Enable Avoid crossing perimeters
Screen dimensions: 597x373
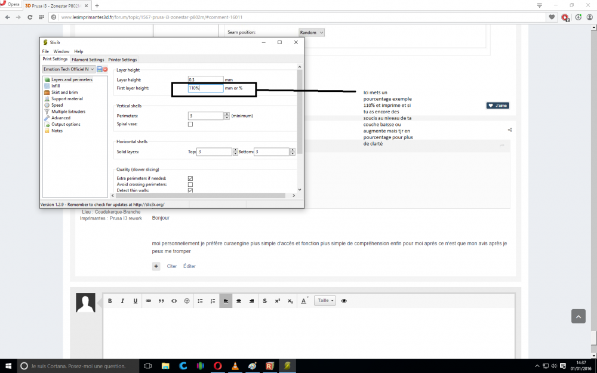pos(190,184)
